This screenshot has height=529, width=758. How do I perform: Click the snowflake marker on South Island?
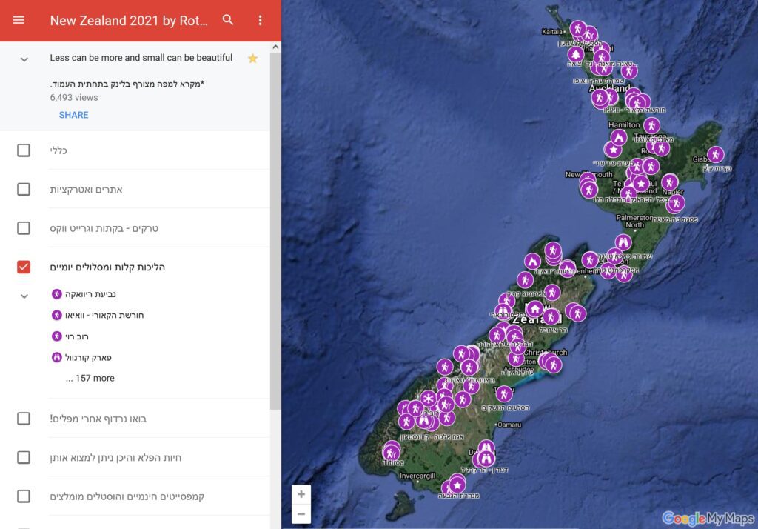pos(428,399)
